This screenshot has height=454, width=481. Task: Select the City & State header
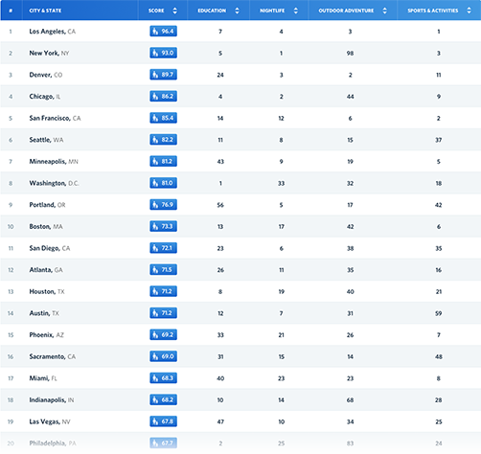pos(45,11)
